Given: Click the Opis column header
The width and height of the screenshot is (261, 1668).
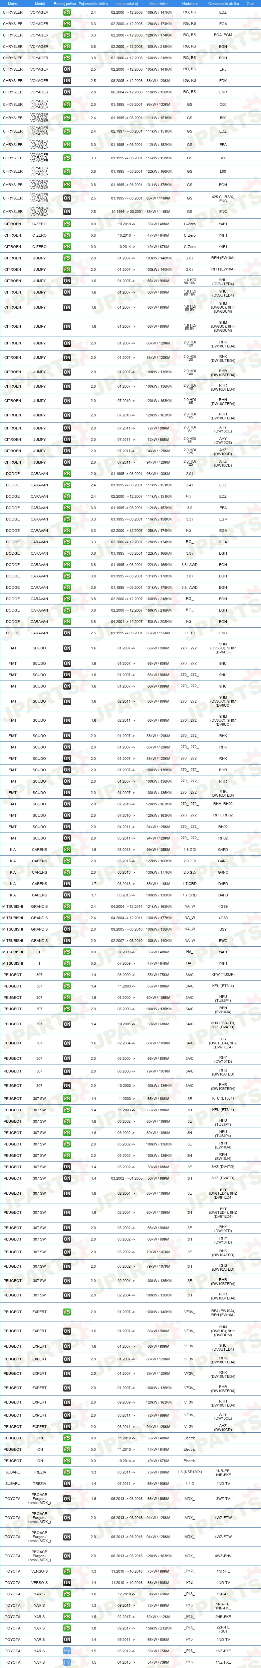Looking at the screenshot, I should [x=250, y=4].
